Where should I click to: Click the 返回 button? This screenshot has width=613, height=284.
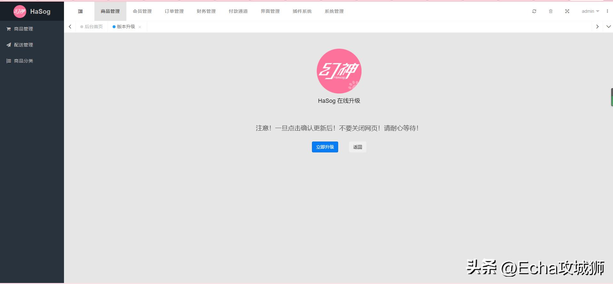[x=358, y=147]
